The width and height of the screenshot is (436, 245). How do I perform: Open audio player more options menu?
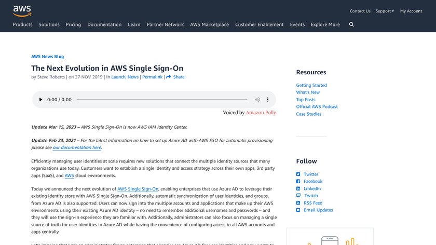coord(268,100)
